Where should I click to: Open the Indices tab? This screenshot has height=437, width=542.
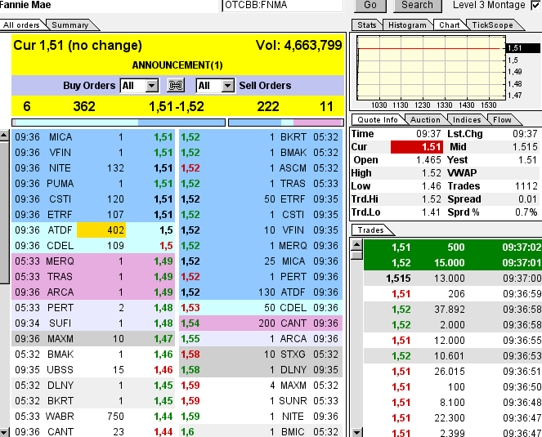pos(467,120)
